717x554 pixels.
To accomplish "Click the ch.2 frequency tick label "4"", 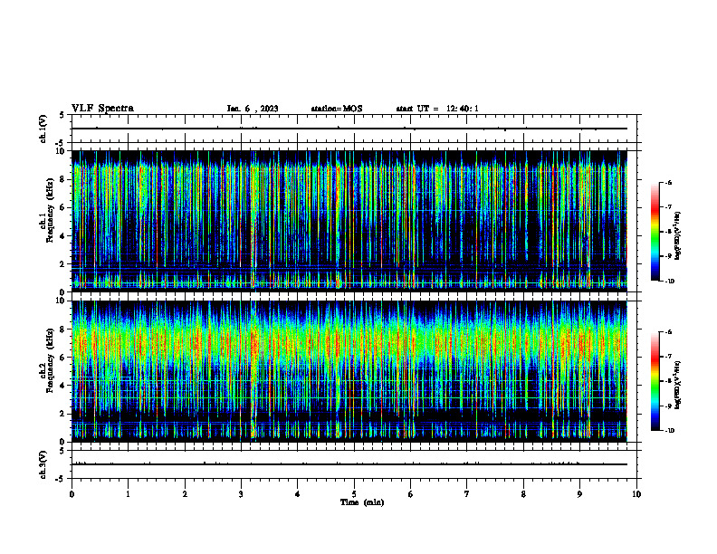I will 62,386.
